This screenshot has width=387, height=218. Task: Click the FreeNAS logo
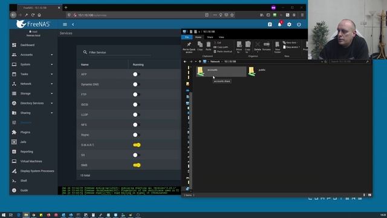pos(33,24)
